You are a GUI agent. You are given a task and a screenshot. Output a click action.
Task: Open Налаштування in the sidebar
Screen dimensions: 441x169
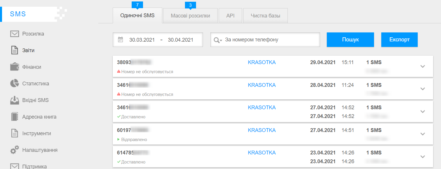(x=40, y=150)
